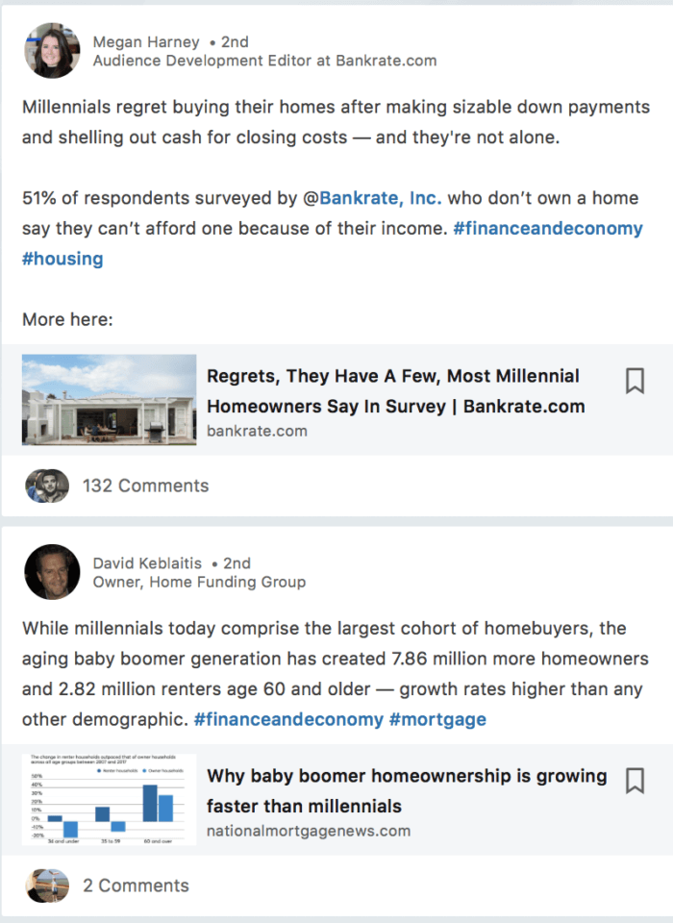Bookmark the baby boomer homeownership article
Screen dimensions: 673x923
pos(635,781)
